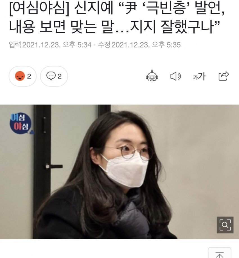This screenshot has width=239, height=258.
Task: Jump to top with the up-arrow button
Action: click(x=220, y=253)
